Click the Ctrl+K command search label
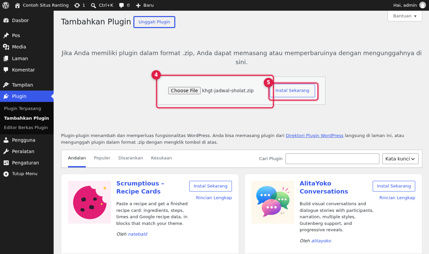 click(x=106, y=5)
